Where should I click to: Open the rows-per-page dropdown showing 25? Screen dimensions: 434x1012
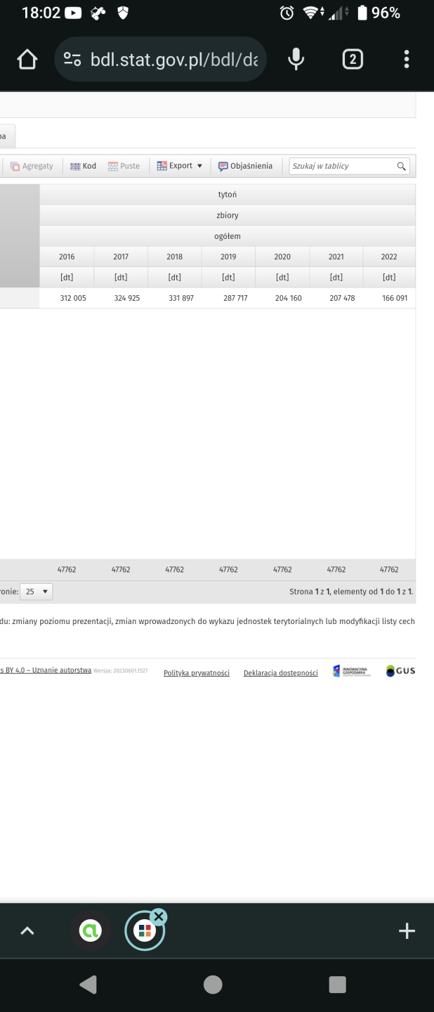click(x=37, y=592)
